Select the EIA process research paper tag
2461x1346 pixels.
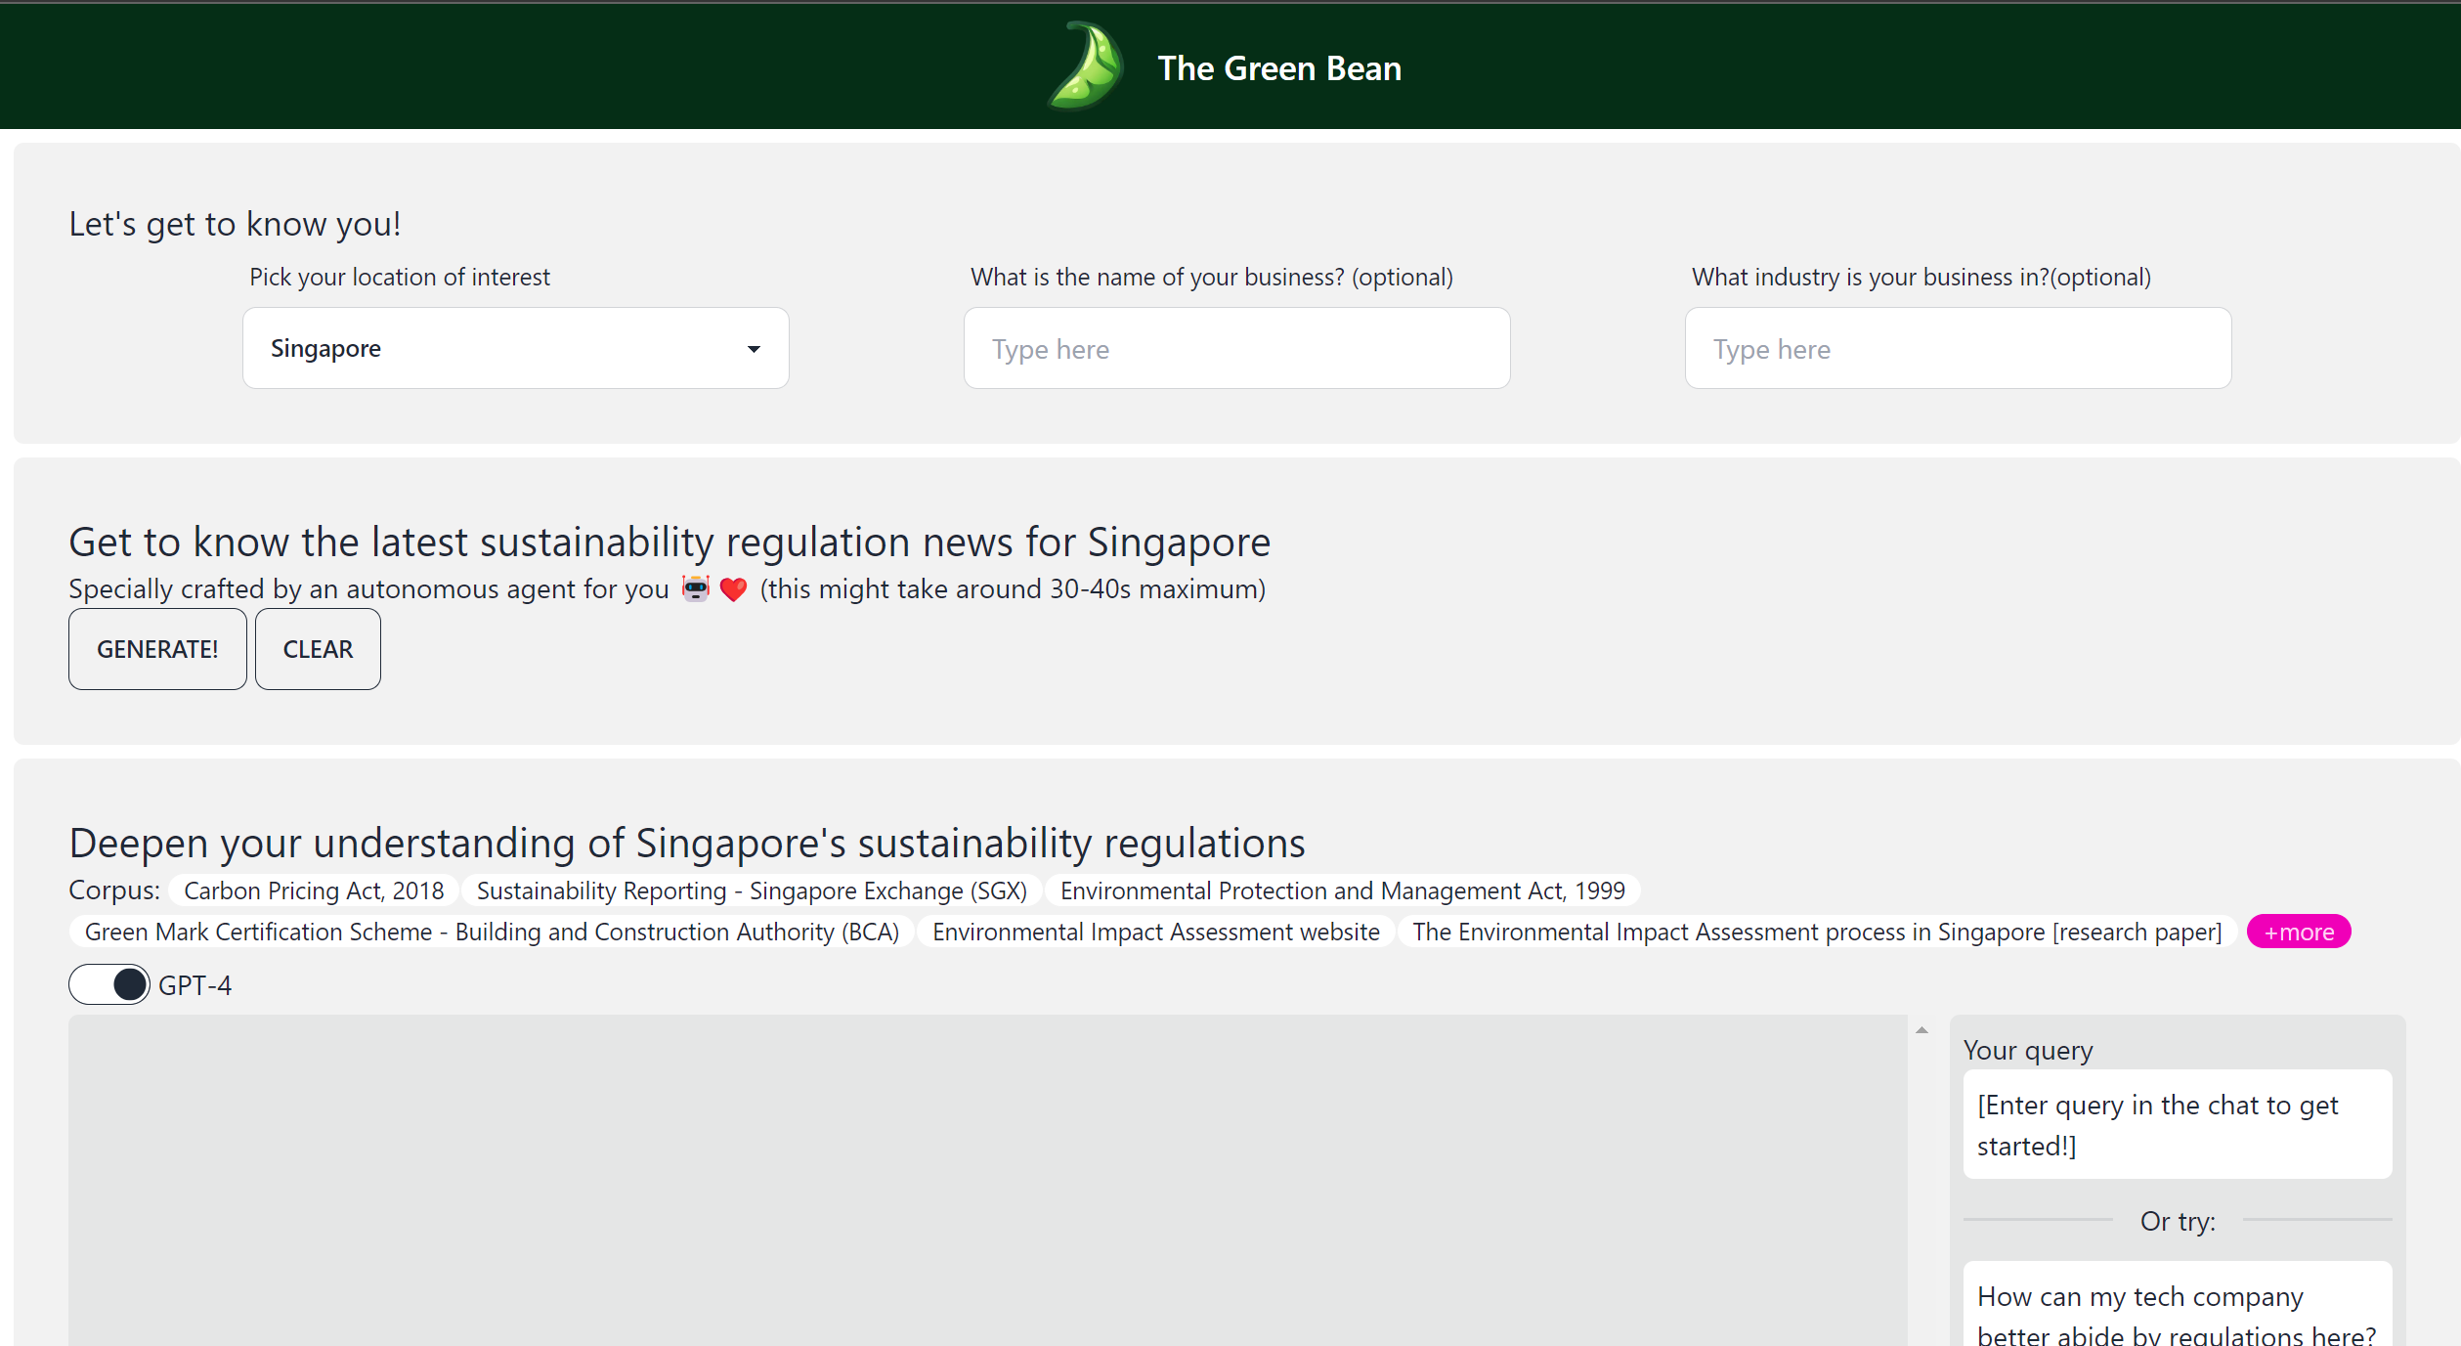pos(1817,932)
